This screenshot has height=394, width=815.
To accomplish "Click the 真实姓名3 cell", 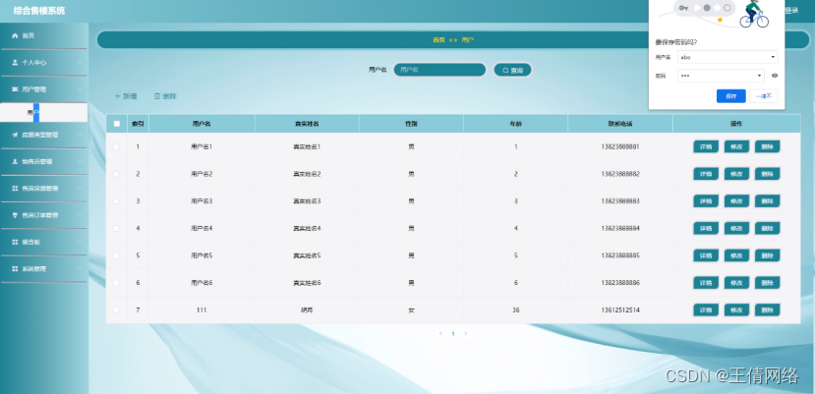I will point(307,201).
